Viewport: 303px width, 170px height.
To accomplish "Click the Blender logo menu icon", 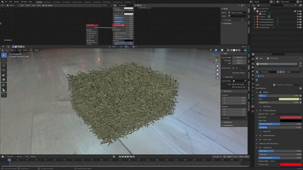I will [2, 2].
